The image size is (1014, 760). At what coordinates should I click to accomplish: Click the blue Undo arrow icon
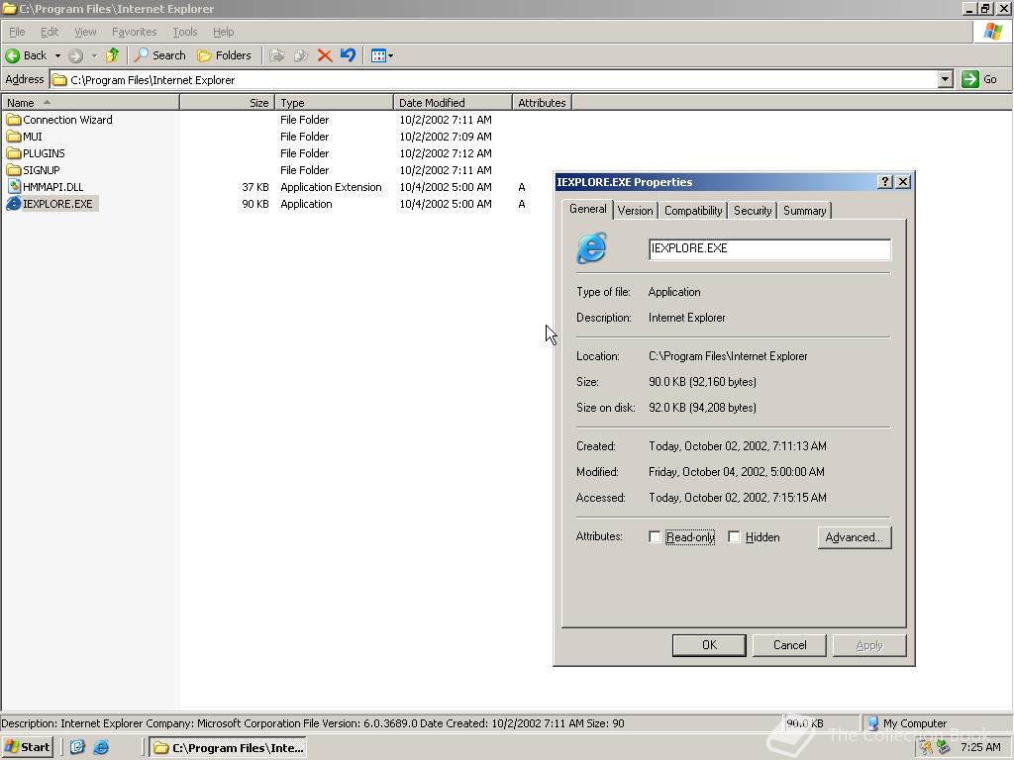pos(348,55)
